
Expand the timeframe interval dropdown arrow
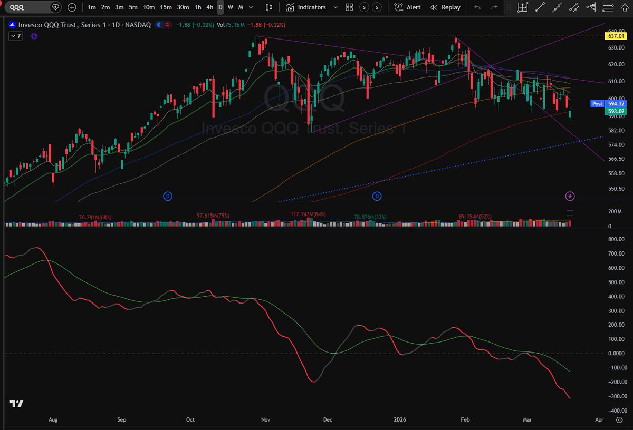tap(252, 7)
